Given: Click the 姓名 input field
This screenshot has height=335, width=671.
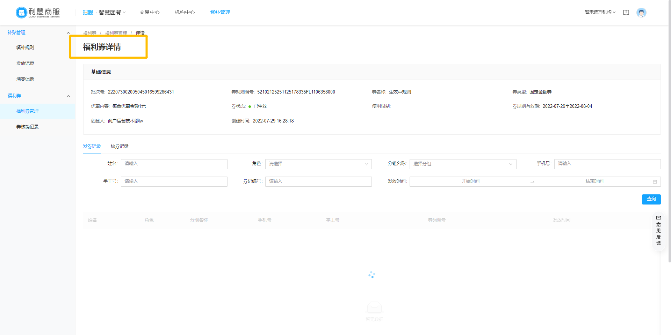Looking at the screenshot, I should coord(174,164).
